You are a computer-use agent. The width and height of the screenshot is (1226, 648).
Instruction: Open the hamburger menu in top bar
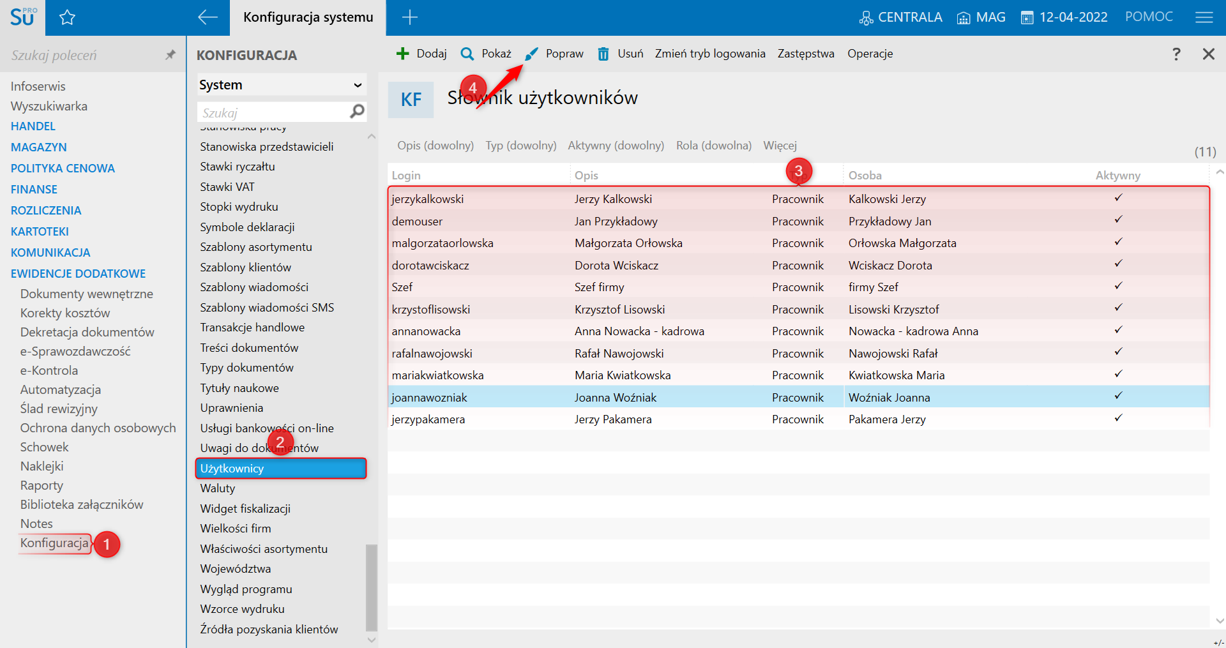[1204, 17]
